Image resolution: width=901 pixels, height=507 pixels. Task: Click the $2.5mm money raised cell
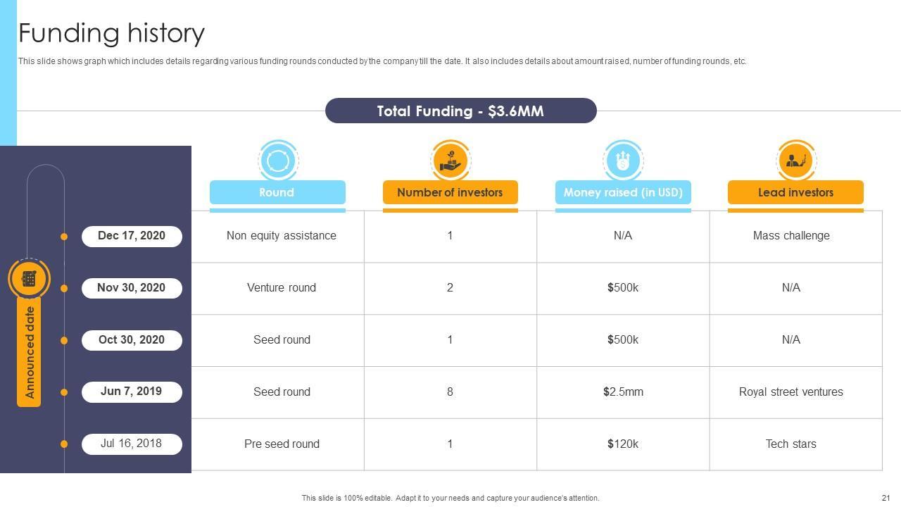click(623, 392)
